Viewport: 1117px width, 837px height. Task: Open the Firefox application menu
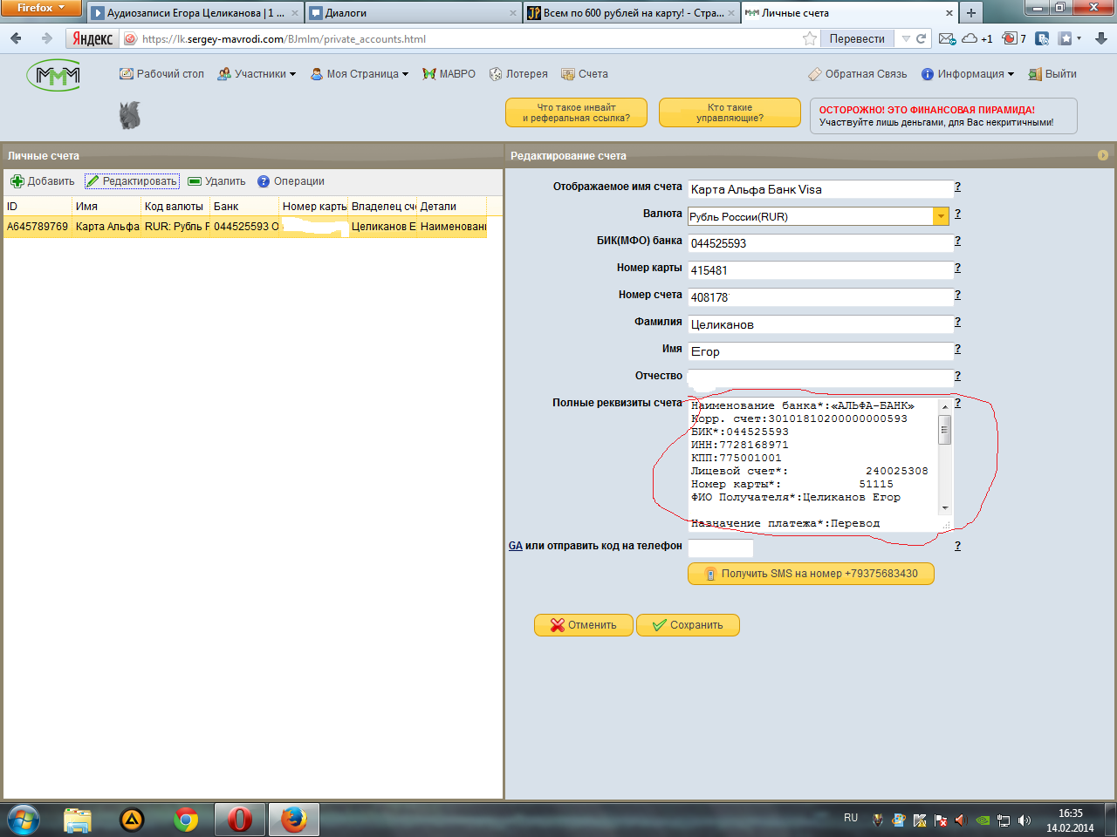pos(41,8)
